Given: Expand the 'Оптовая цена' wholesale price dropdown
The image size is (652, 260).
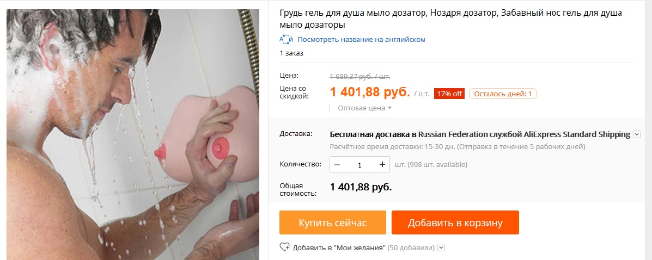Looking at the screenshot, I should coord(364,108).
